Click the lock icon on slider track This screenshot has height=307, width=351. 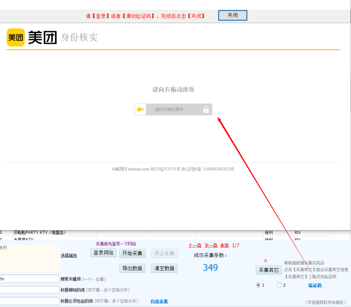click(206, 109)
